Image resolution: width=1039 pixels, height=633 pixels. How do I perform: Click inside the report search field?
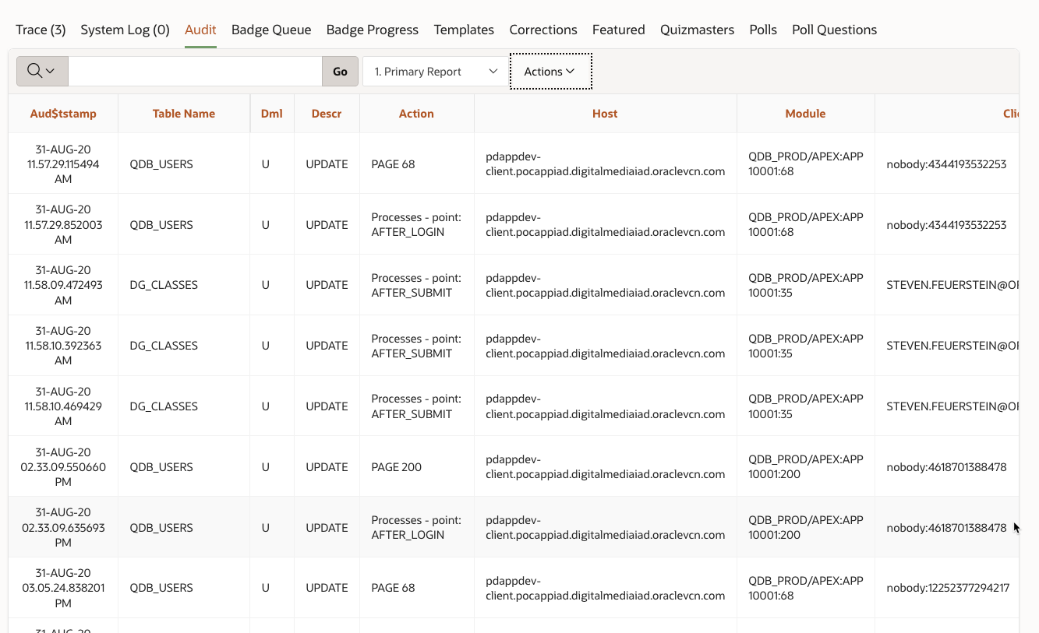click(x=195, y=71)
